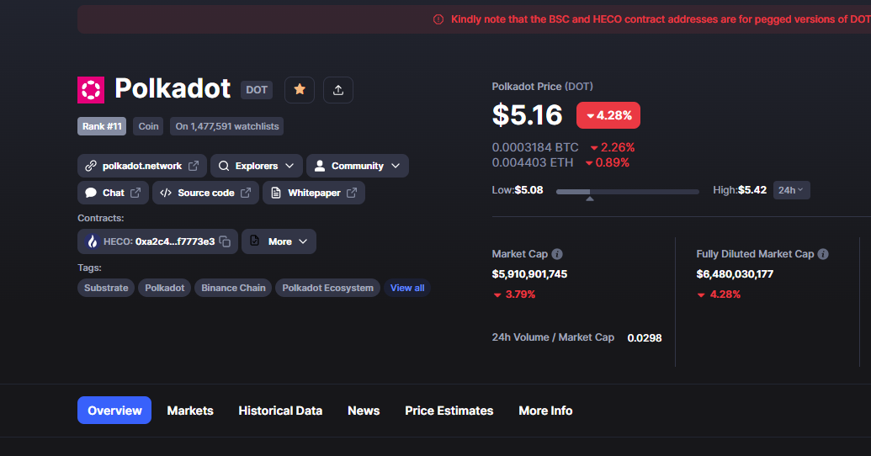Open the News tab

(364, 411)
